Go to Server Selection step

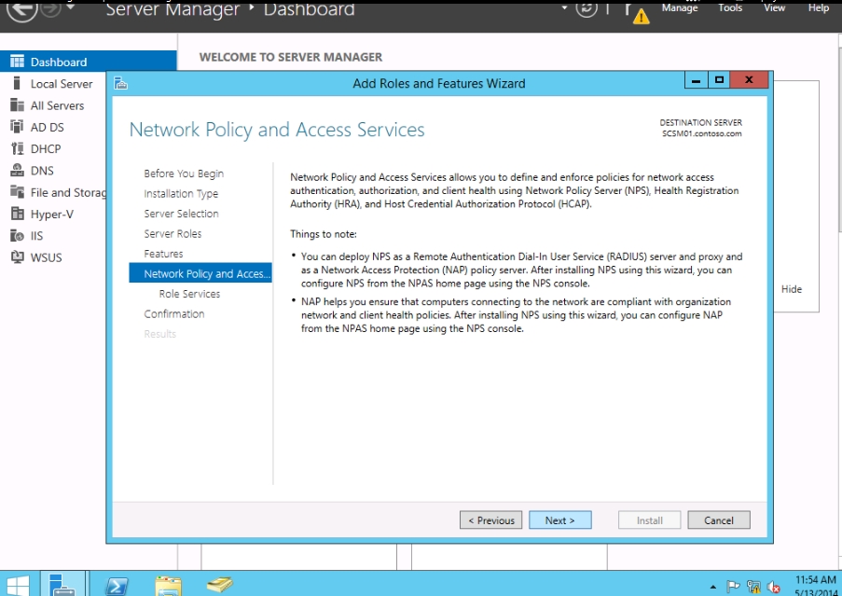point(181,214)
